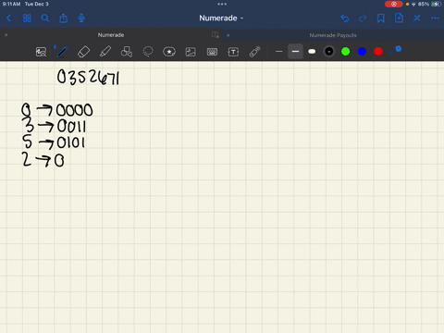Tap handwritten 0011 binary value
The width and height of the screenshot is (444, 333).
click(71, 127)
